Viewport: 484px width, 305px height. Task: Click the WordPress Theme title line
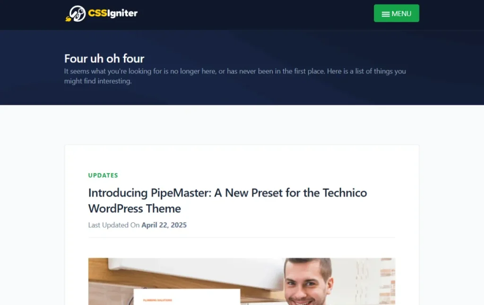(135, 209)
